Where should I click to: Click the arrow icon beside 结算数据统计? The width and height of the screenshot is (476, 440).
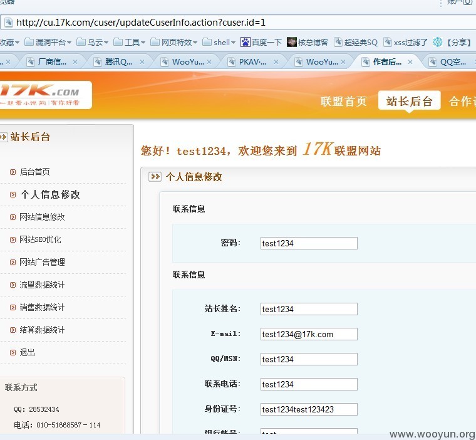pos(13,330)
